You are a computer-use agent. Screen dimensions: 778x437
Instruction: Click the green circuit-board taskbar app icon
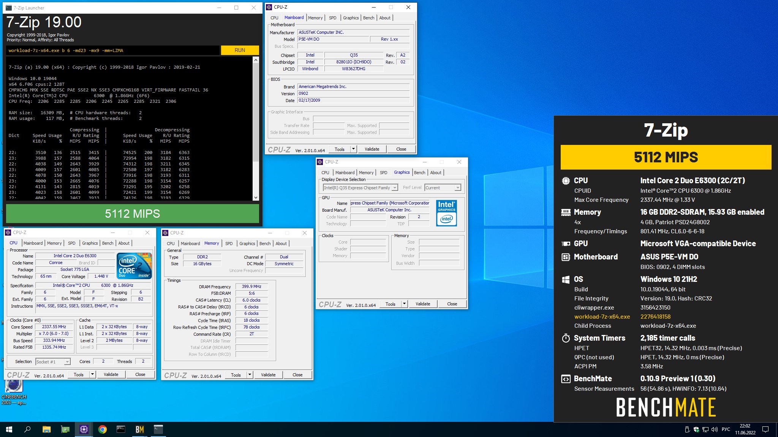coord(65,429)
